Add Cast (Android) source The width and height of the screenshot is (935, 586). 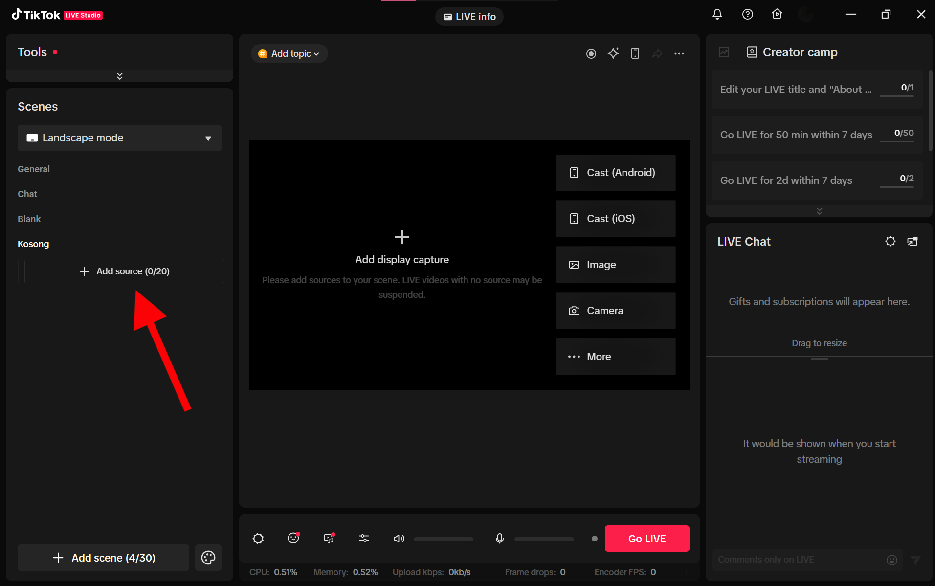click(x=615, y=173)
